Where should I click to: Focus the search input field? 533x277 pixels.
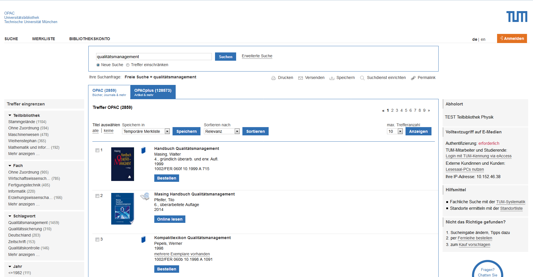154,57
